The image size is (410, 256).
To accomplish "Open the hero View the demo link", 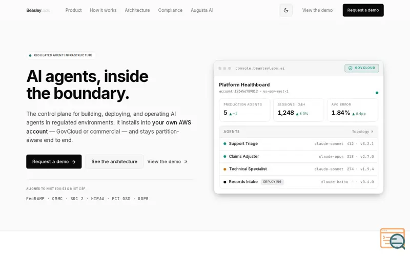I will (x=168, y=162).
